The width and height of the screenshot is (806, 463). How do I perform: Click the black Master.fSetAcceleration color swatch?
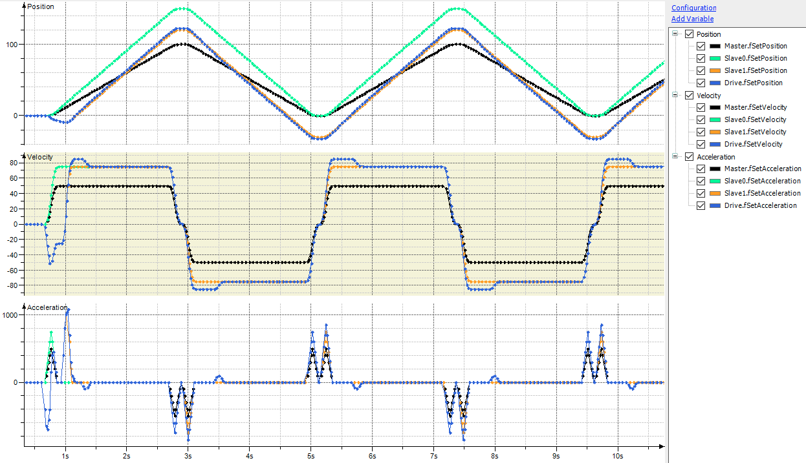pyautogui.click(x=715, y=169)
